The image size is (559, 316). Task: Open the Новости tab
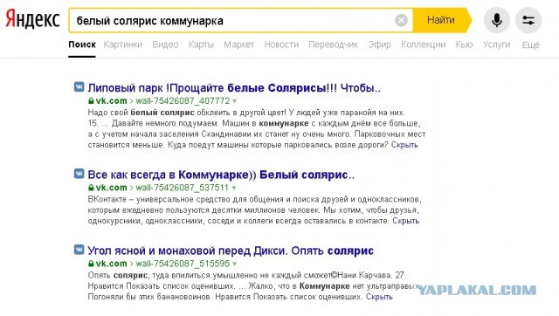click(x=281, y=45)
